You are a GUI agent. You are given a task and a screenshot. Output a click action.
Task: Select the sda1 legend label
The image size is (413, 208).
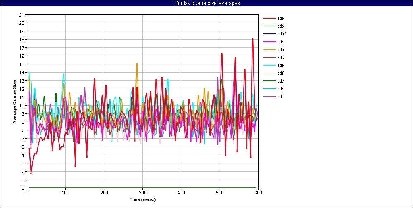tap(282, 26)
